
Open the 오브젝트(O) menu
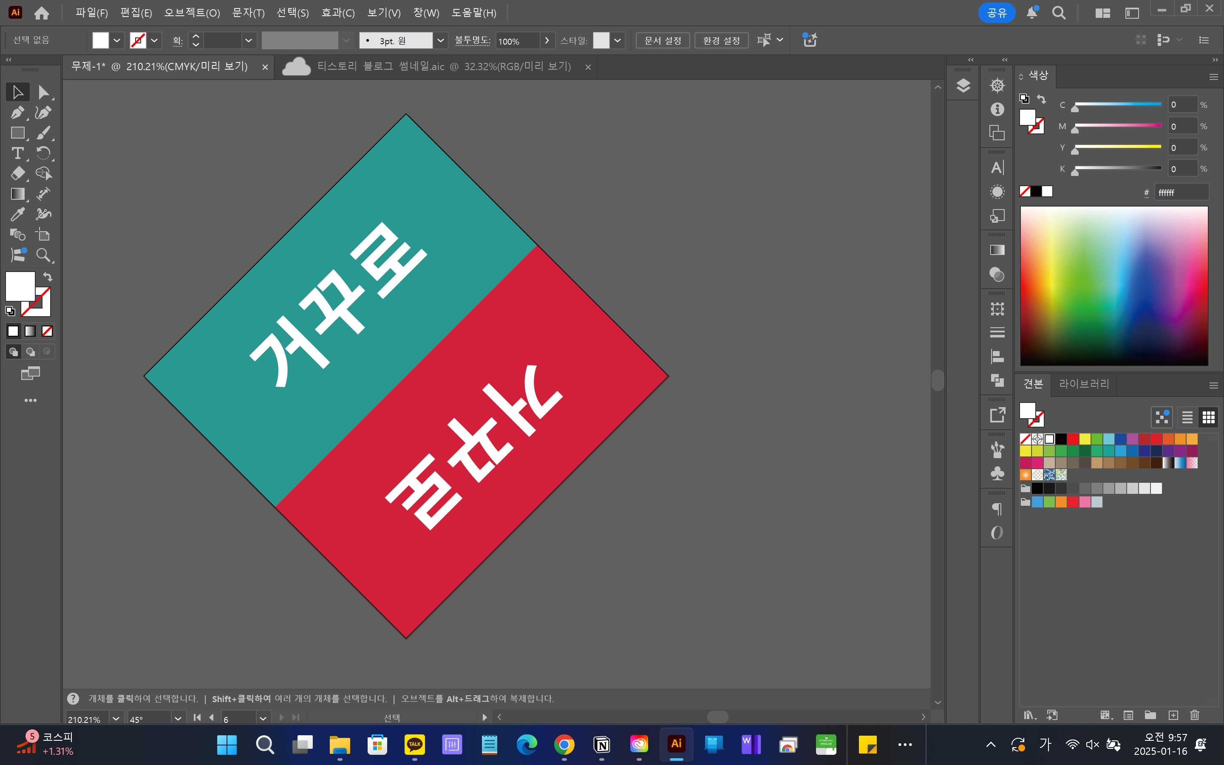(192, 13)
